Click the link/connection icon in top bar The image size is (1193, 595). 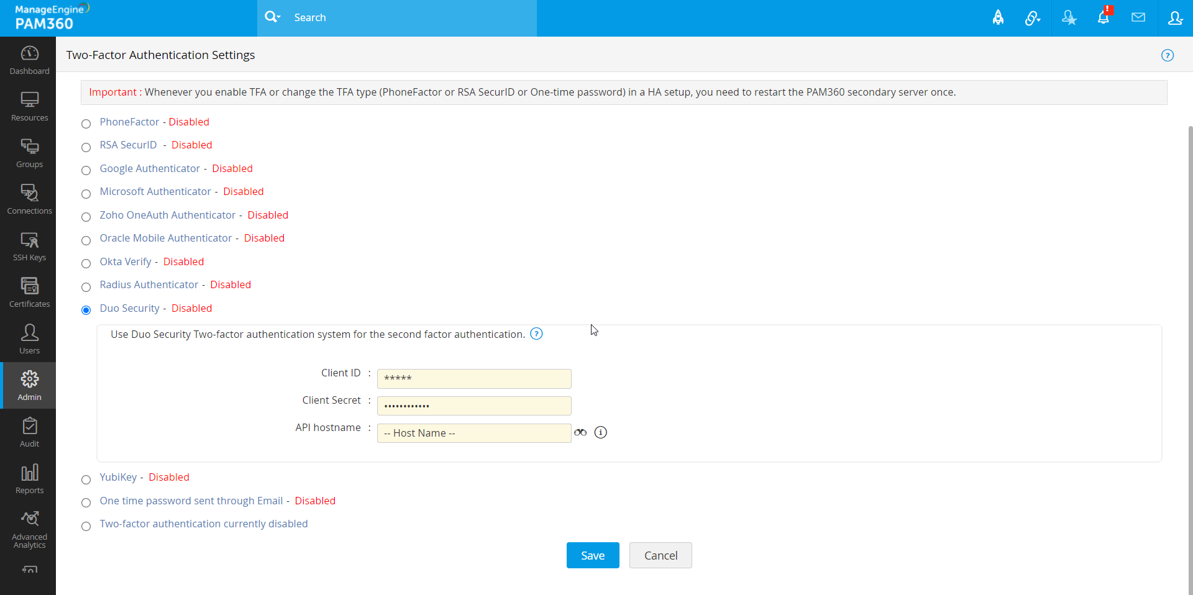[x=1033, y=18]
